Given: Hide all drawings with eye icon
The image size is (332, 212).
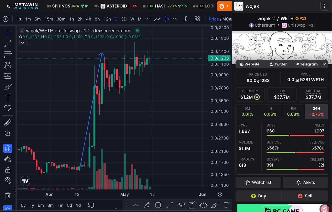Looking at the screenshot, I should click(x=8, y=180).
